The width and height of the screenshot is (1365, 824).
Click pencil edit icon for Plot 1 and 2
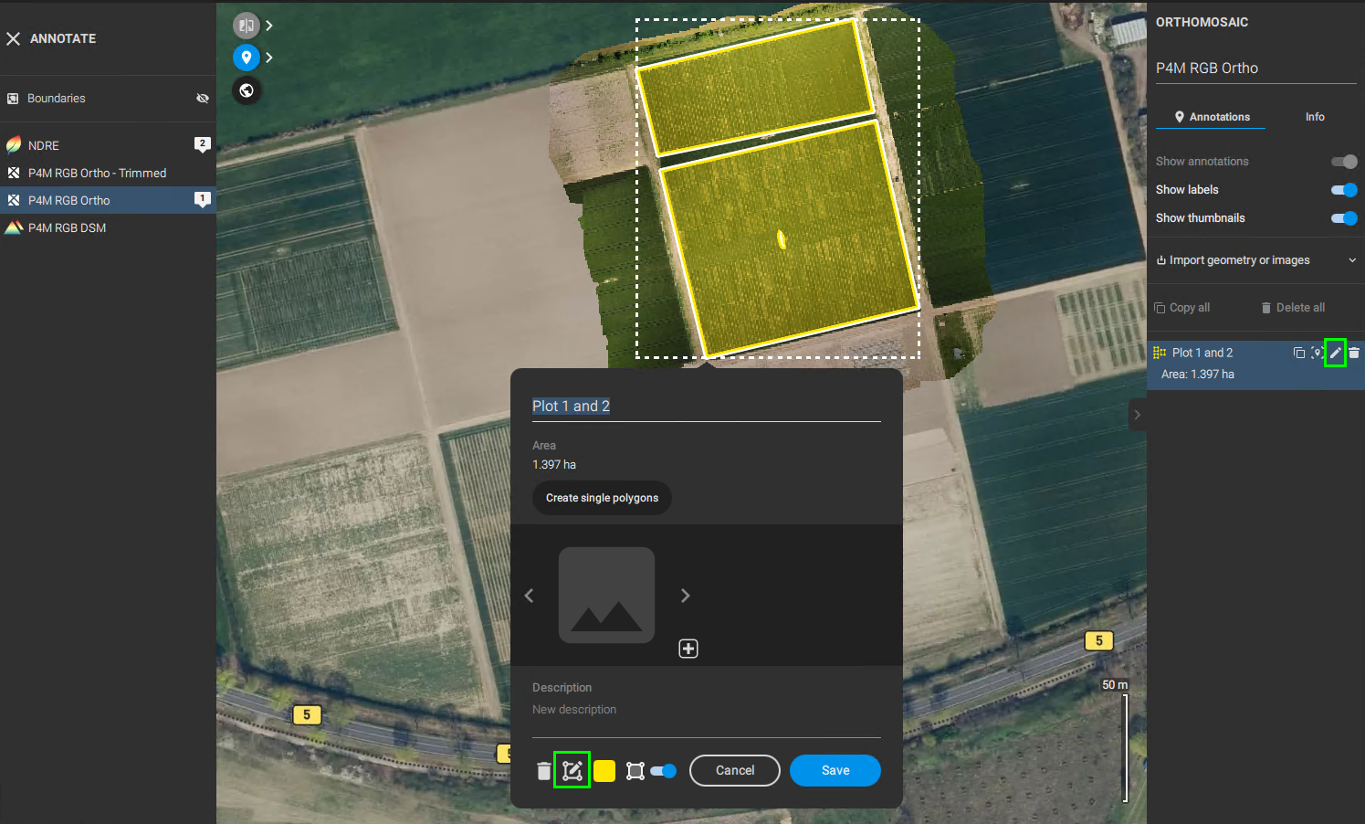point(1336,353)
